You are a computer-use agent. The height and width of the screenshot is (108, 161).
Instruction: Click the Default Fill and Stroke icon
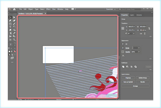9,48
